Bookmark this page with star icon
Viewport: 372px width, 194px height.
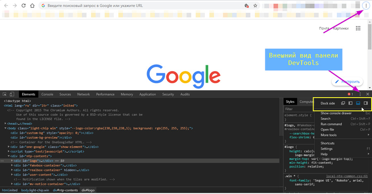255,5
